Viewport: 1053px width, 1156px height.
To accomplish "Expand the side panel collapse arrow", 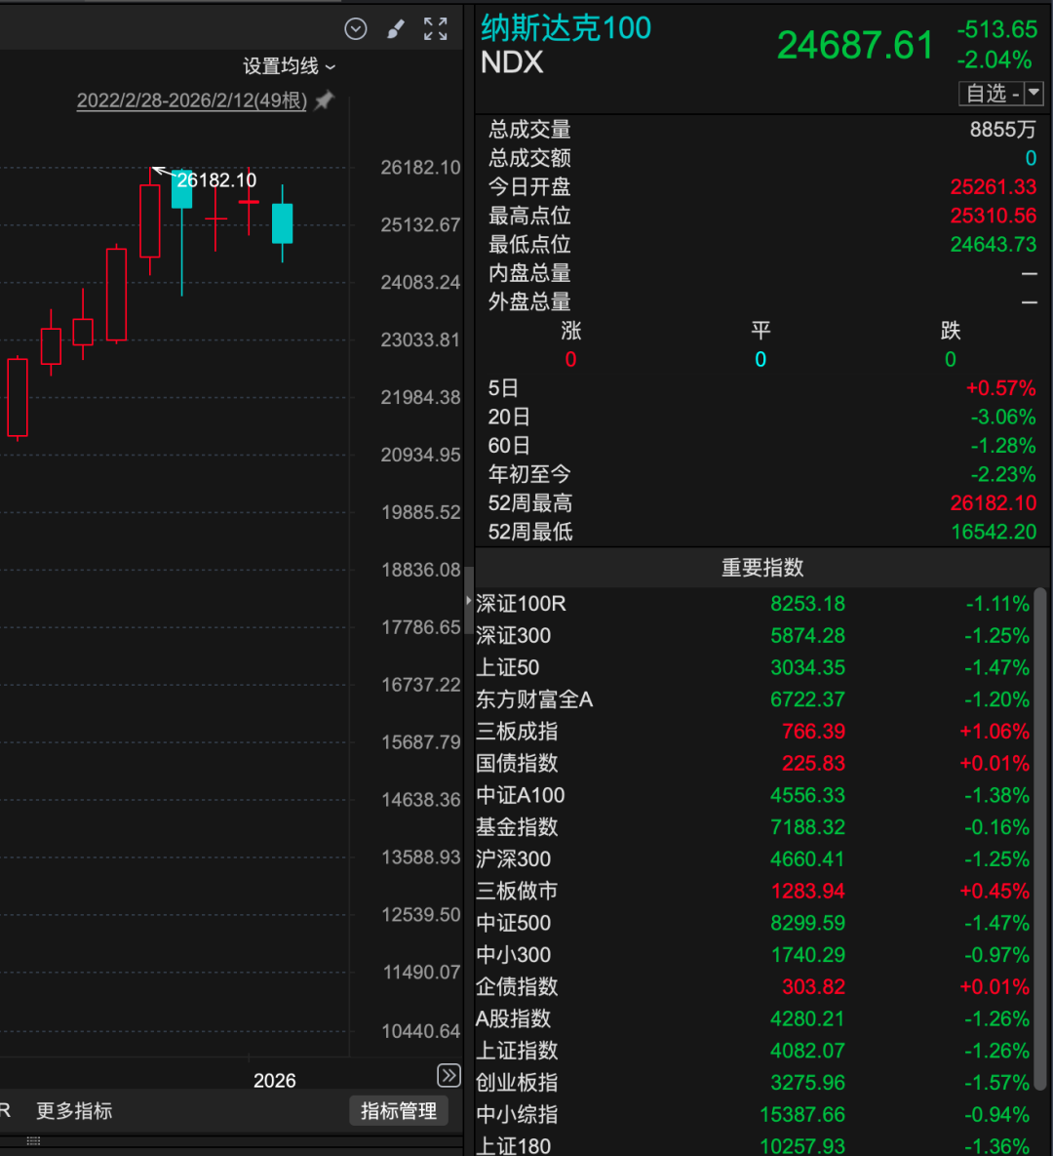I will pos(469,601).
